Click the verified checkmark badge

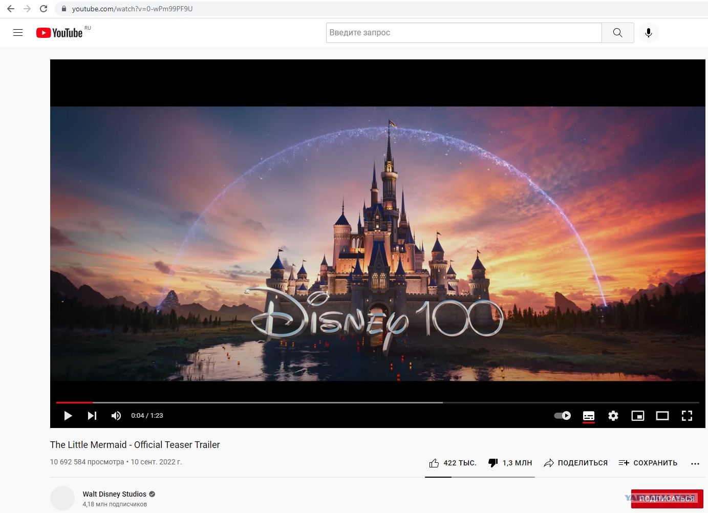click(x=152, y=494)
